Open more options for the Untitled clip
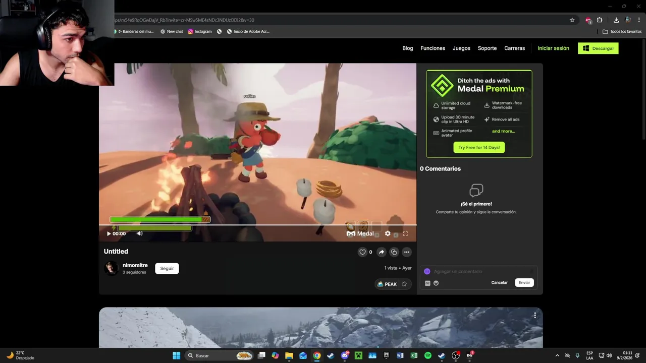The height and width of the screenshot is (363, 646). click(x=407, y=252)
